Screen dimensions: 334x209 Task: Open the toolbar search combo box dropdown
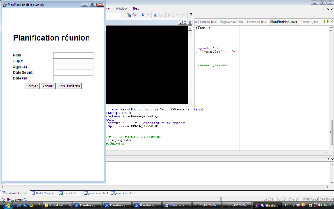click(123, 15)
